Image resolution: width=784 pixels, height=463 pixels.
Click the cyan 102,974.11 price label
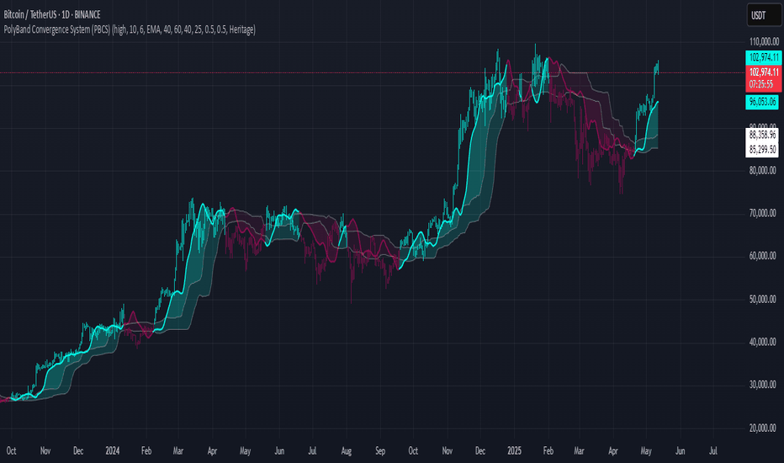pyautogui.click(x=764, y=57)
